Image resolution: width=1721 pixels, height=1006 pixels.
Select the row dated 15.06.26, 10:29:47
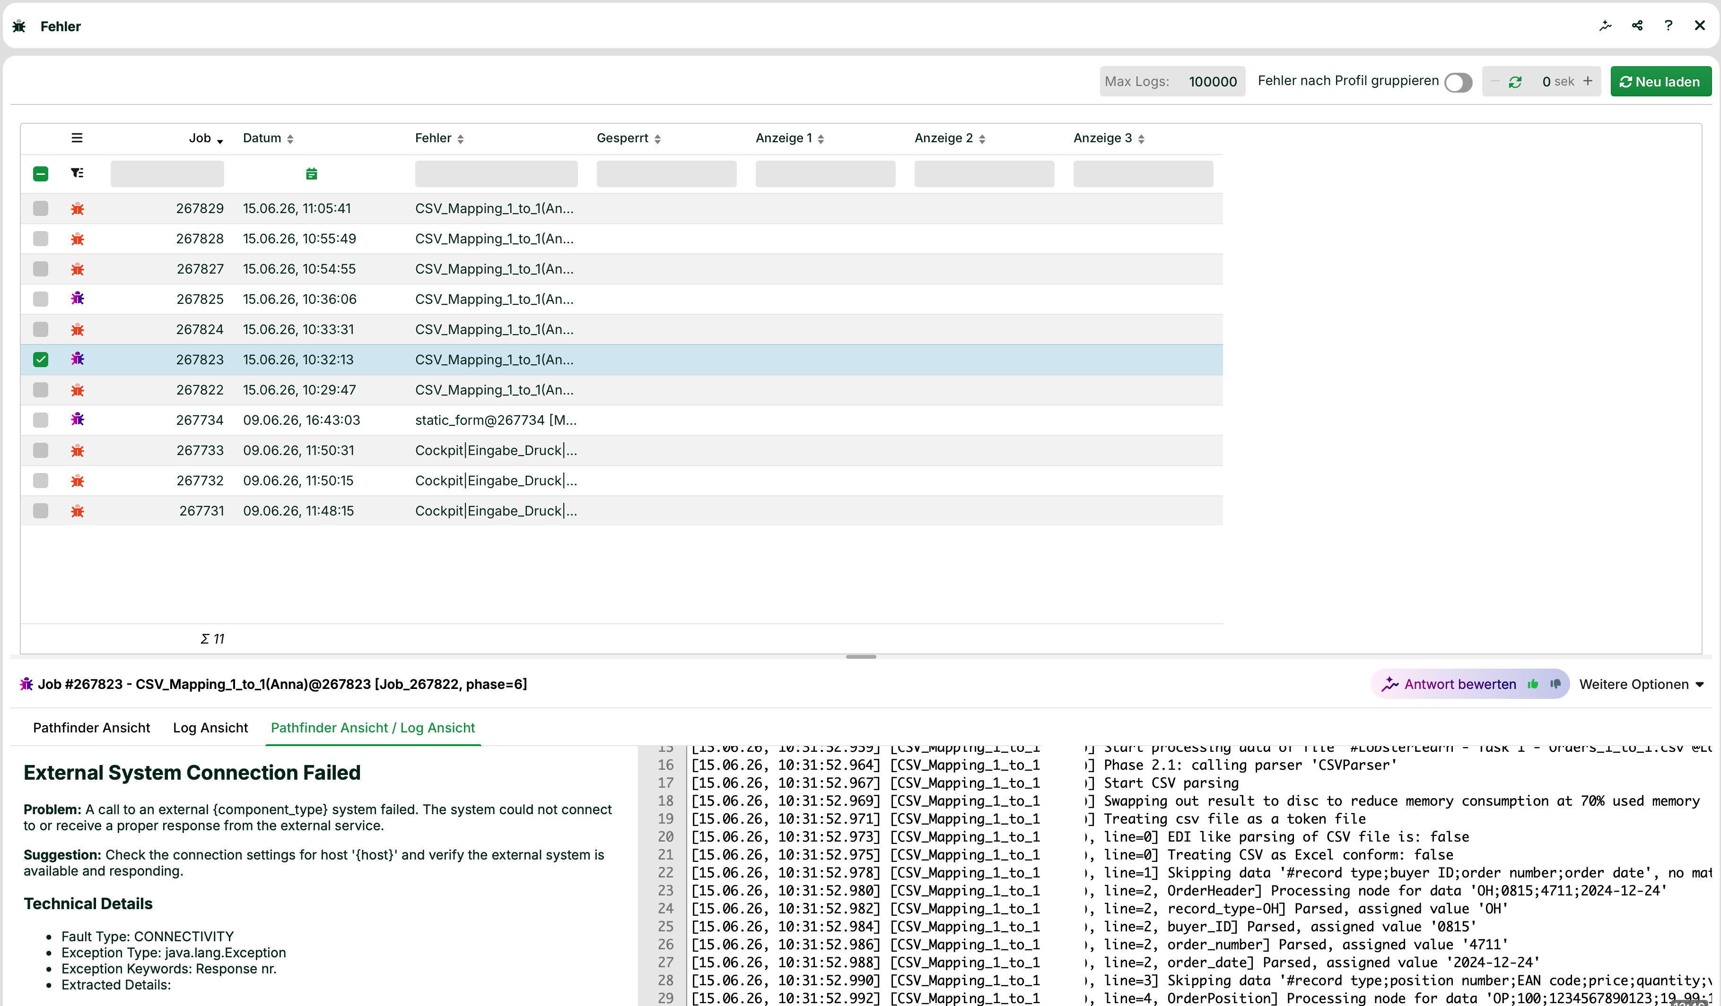621,390
